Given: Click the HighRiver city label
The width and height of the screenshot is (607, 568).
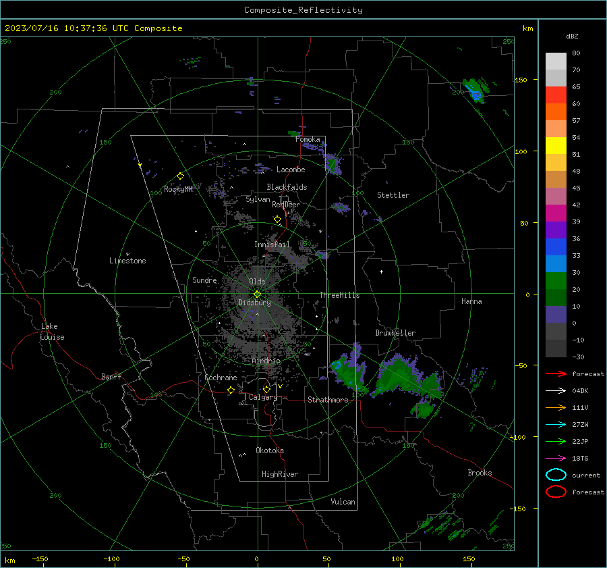Looking at the screenshot, I should 280,474.
